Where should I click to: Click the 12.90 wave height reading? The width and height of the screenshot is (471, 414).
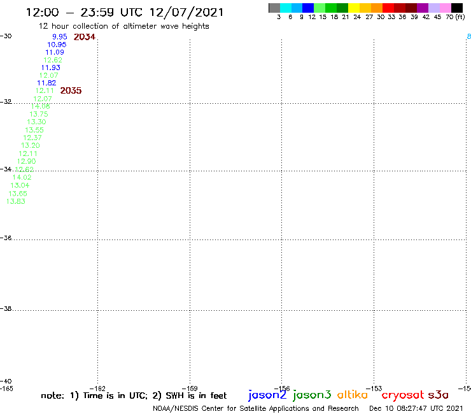[x=27, y=161]
